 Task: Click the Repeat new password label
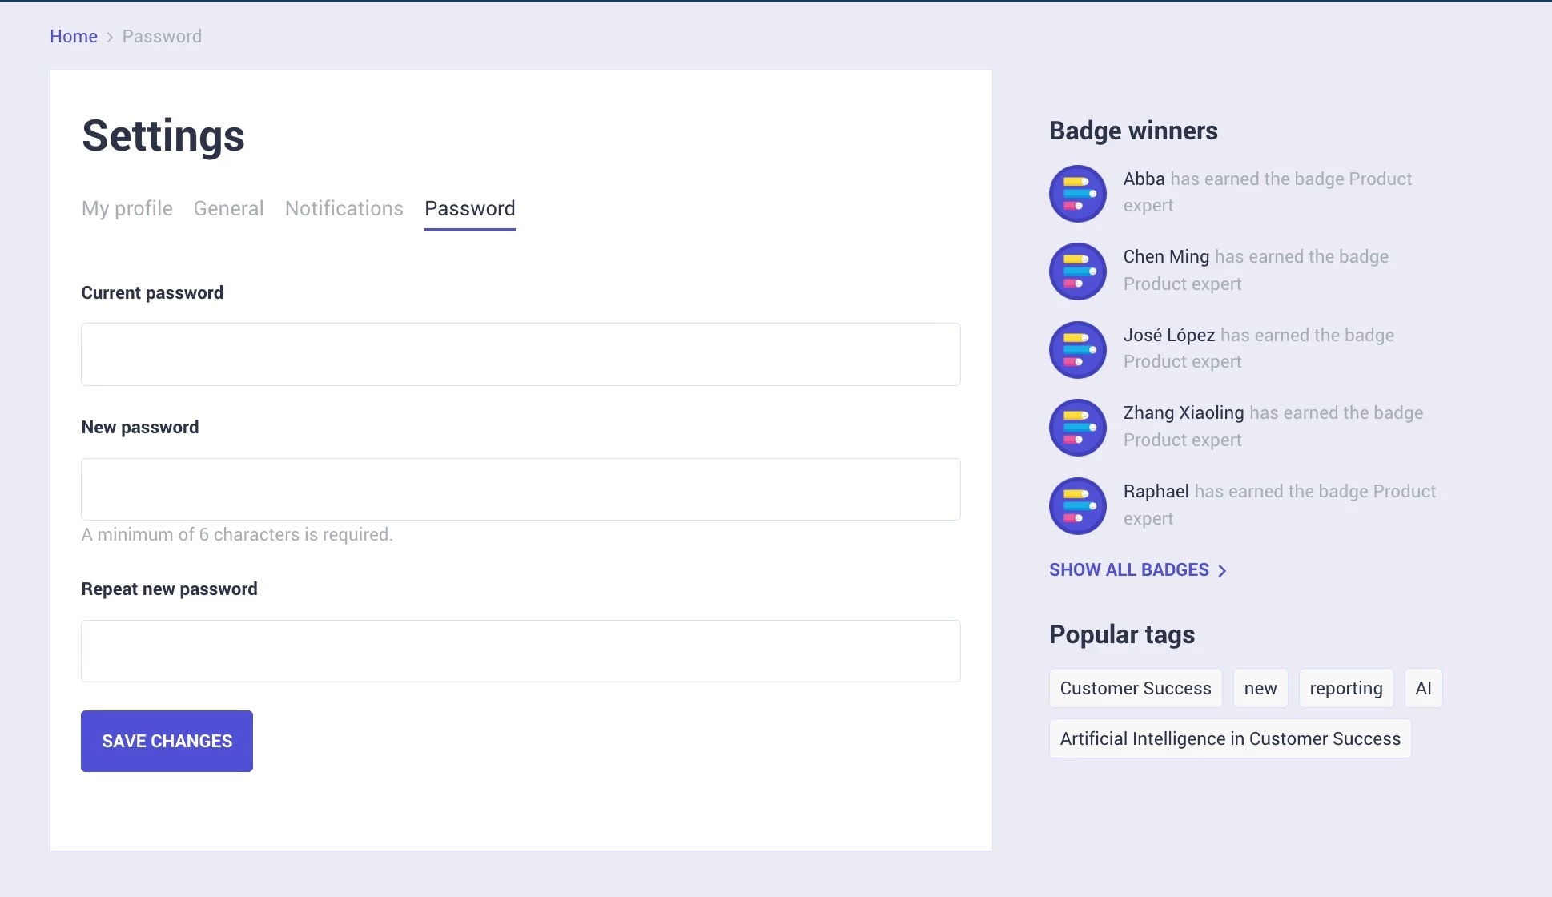170,589
